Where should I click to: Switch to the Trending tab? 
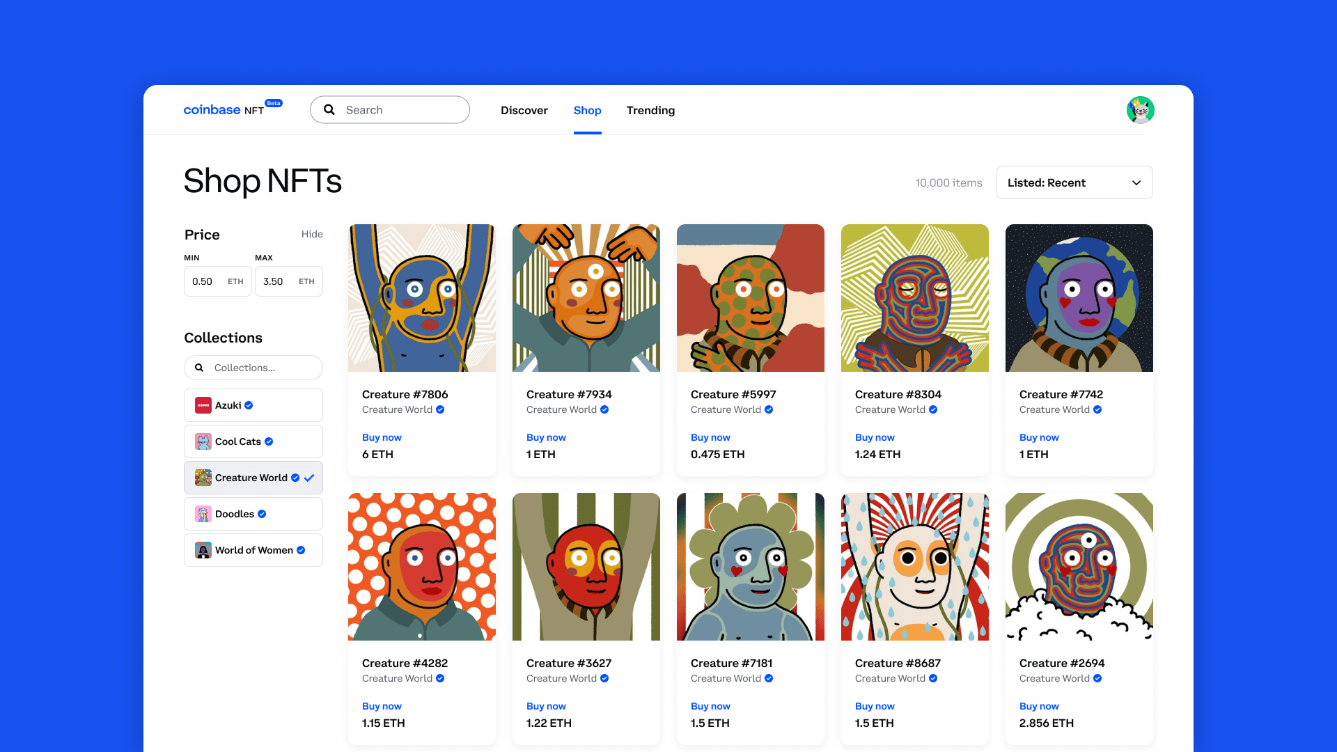[x=650, y=110]
